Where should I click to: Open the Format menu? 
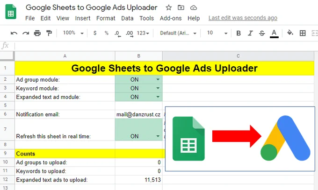pyautogui.click(x=106, y=18)
